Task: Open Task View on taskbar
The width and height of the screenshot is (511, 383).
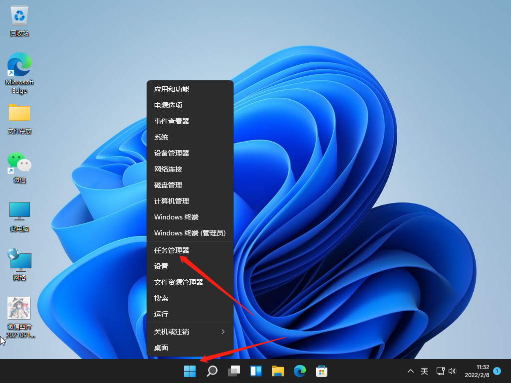Action: coord(234,371)
